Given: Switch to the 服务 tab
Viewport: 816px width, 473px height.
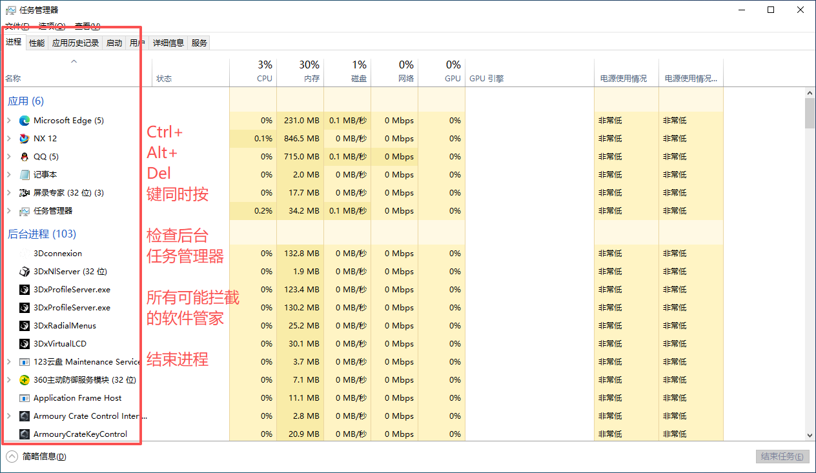Looking at the screenshot, I should click(x=199, y=43).
